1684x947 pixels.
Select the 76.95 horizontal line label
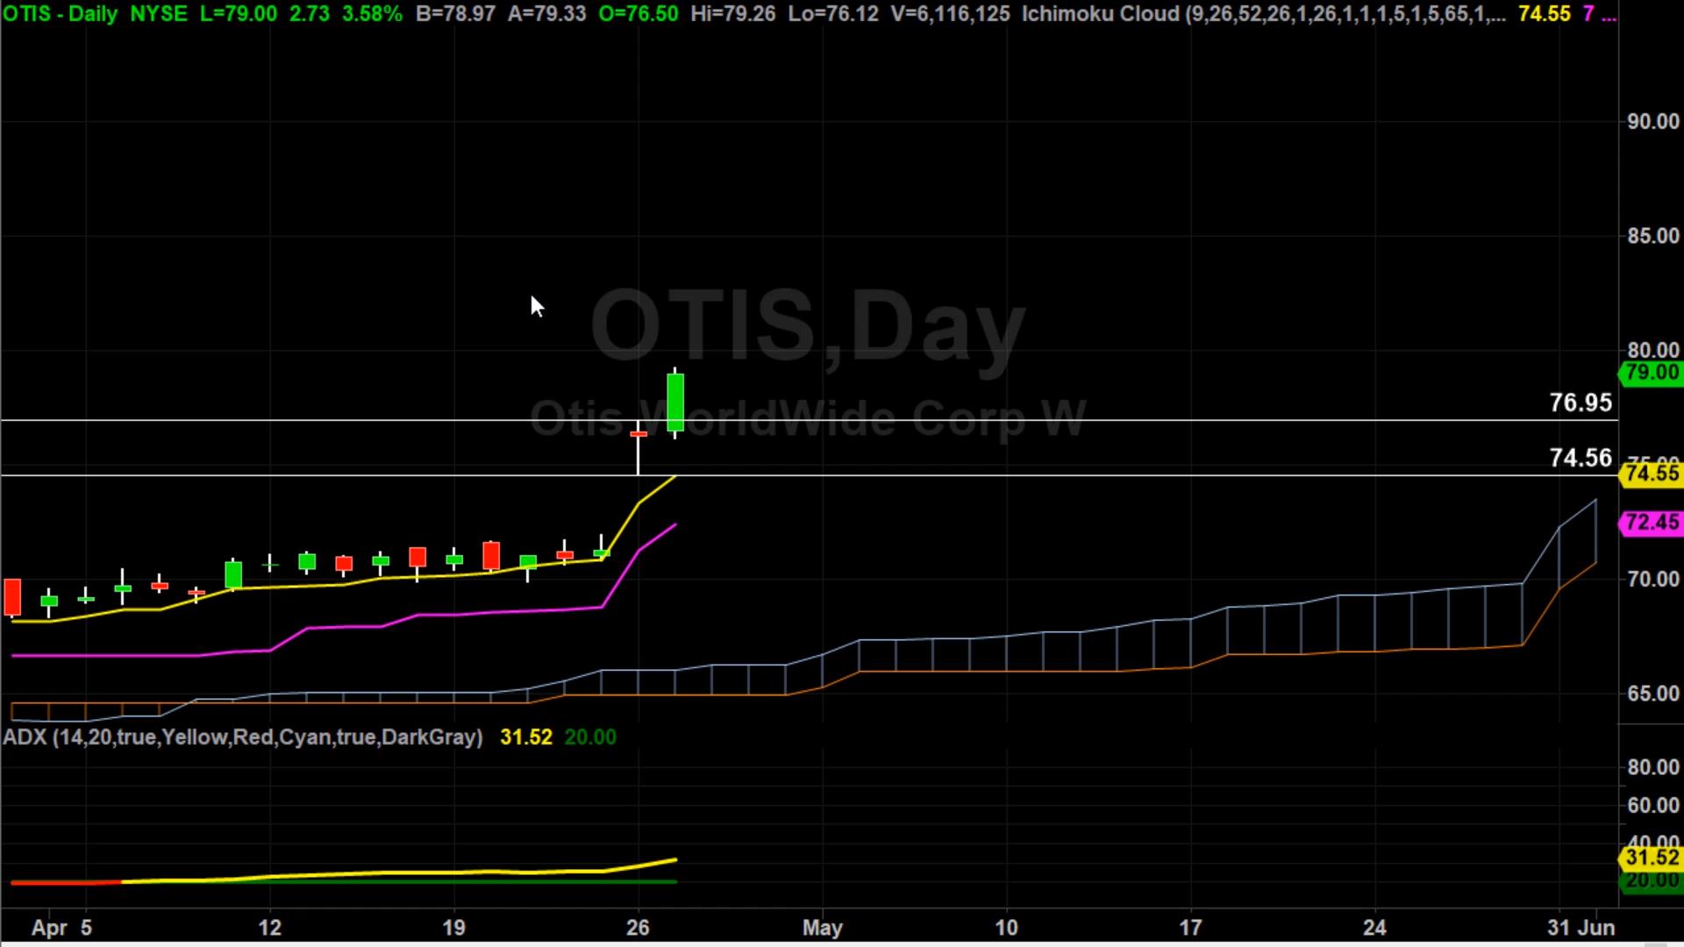[x=1581, y=402]
